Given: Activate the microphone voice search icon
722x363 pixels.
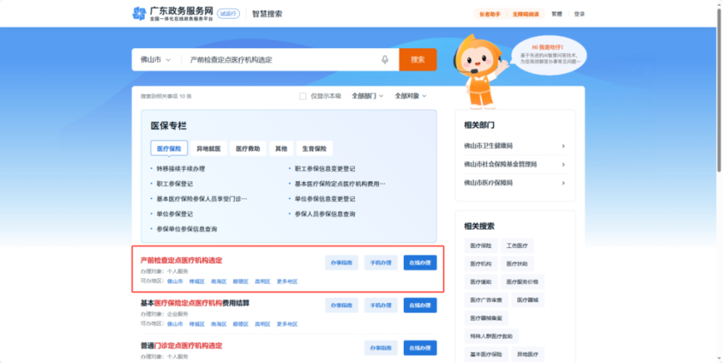Looking at the screenshot, I should pyautogui.click(x=385, y=60).
